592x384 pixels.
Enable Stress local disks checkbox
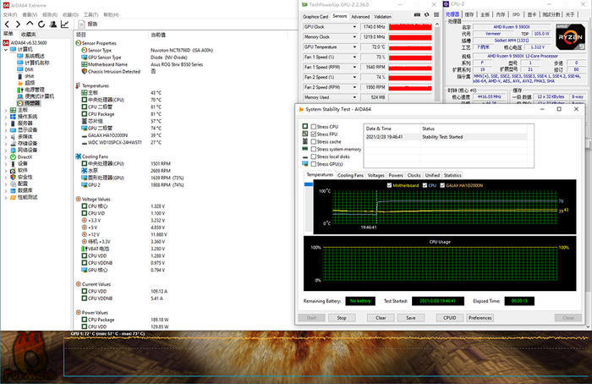point(314,156)
